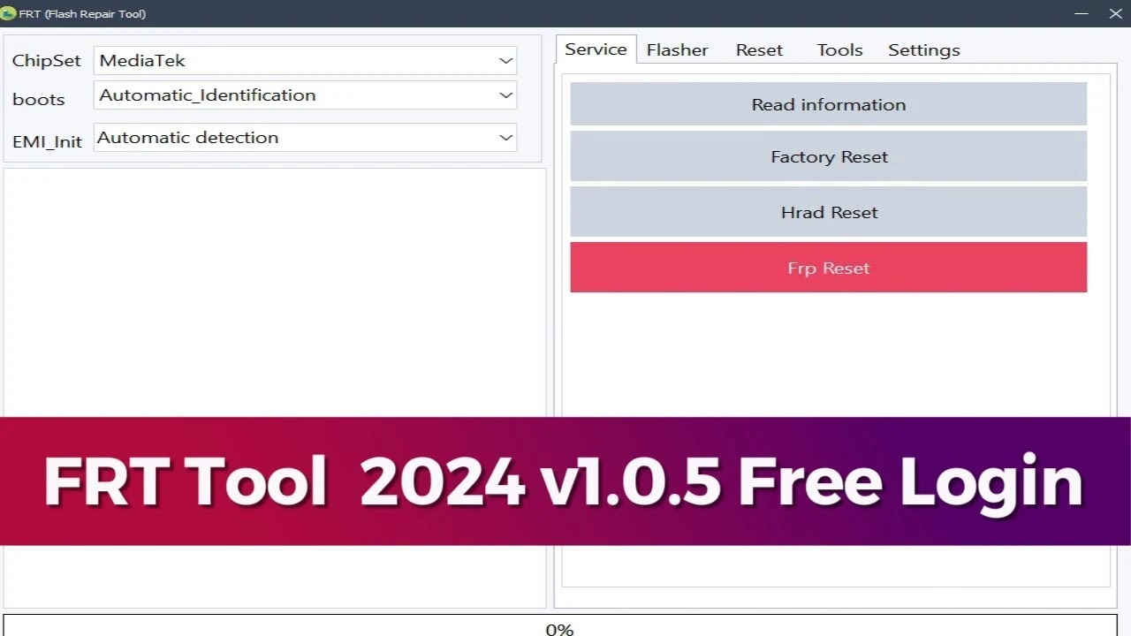Select the Tools tab
Image resolution: width=1131 pixels, height=636 pixels.
click(839, 50)
